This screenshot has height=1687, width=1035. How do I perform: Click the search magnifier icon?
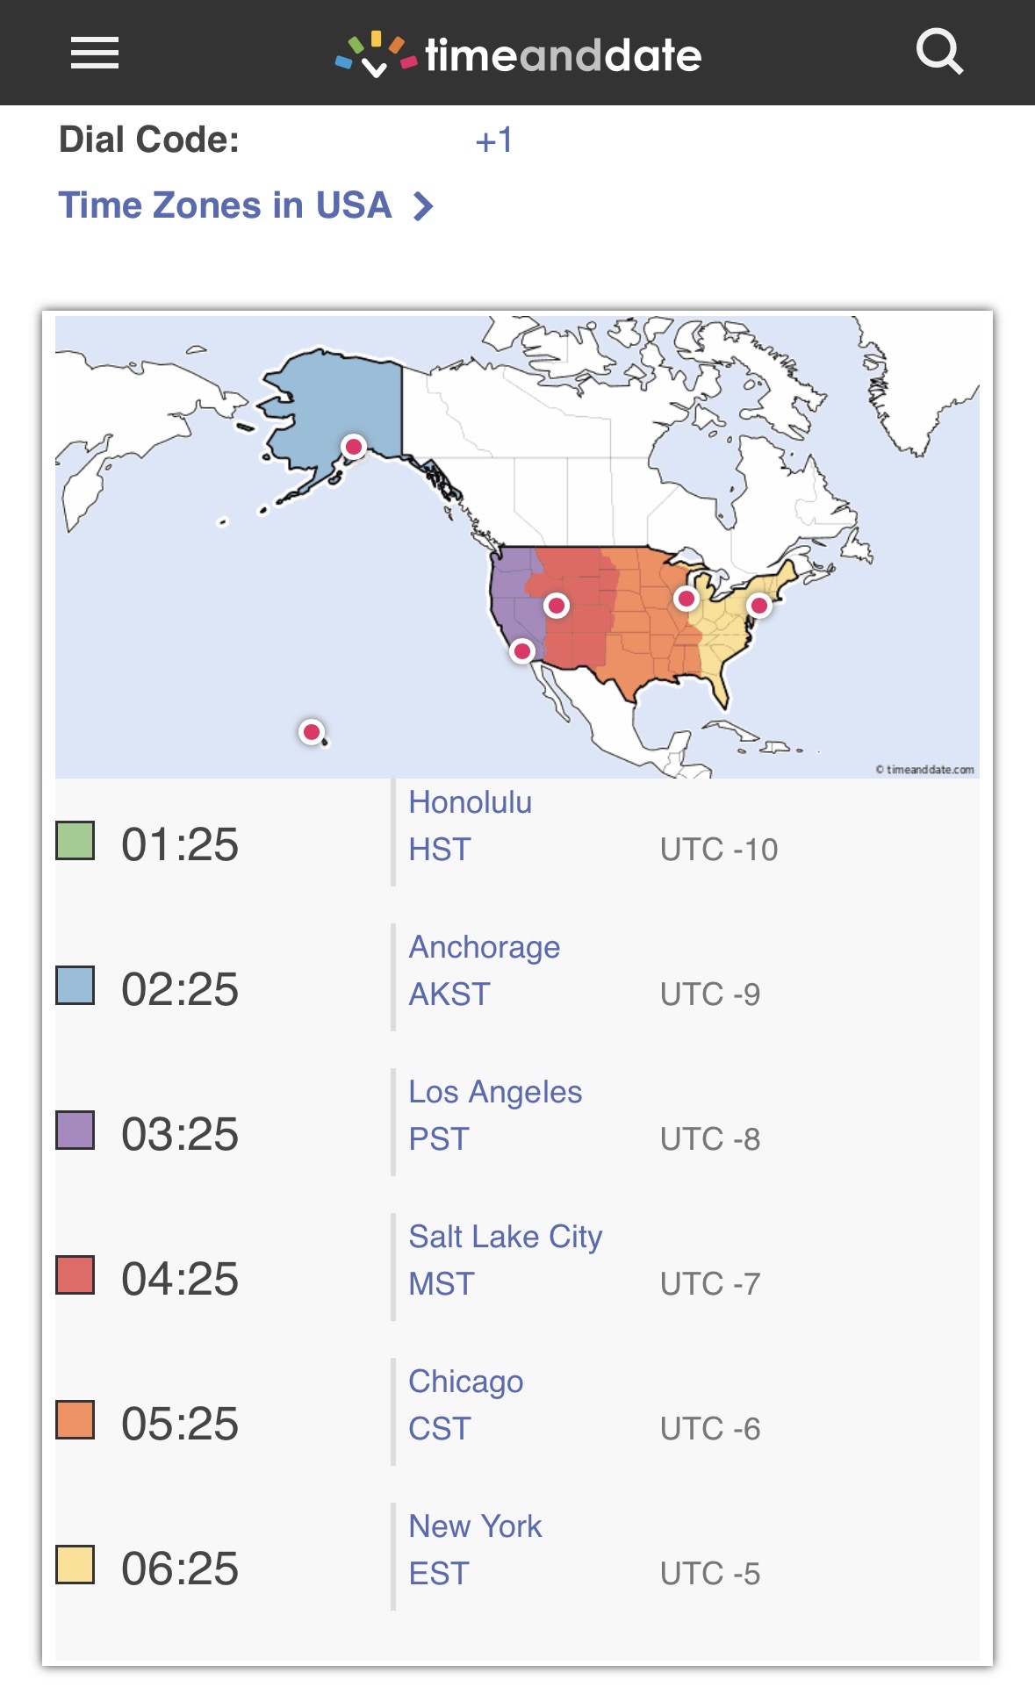pyautogui.click(x=939, y=53)
